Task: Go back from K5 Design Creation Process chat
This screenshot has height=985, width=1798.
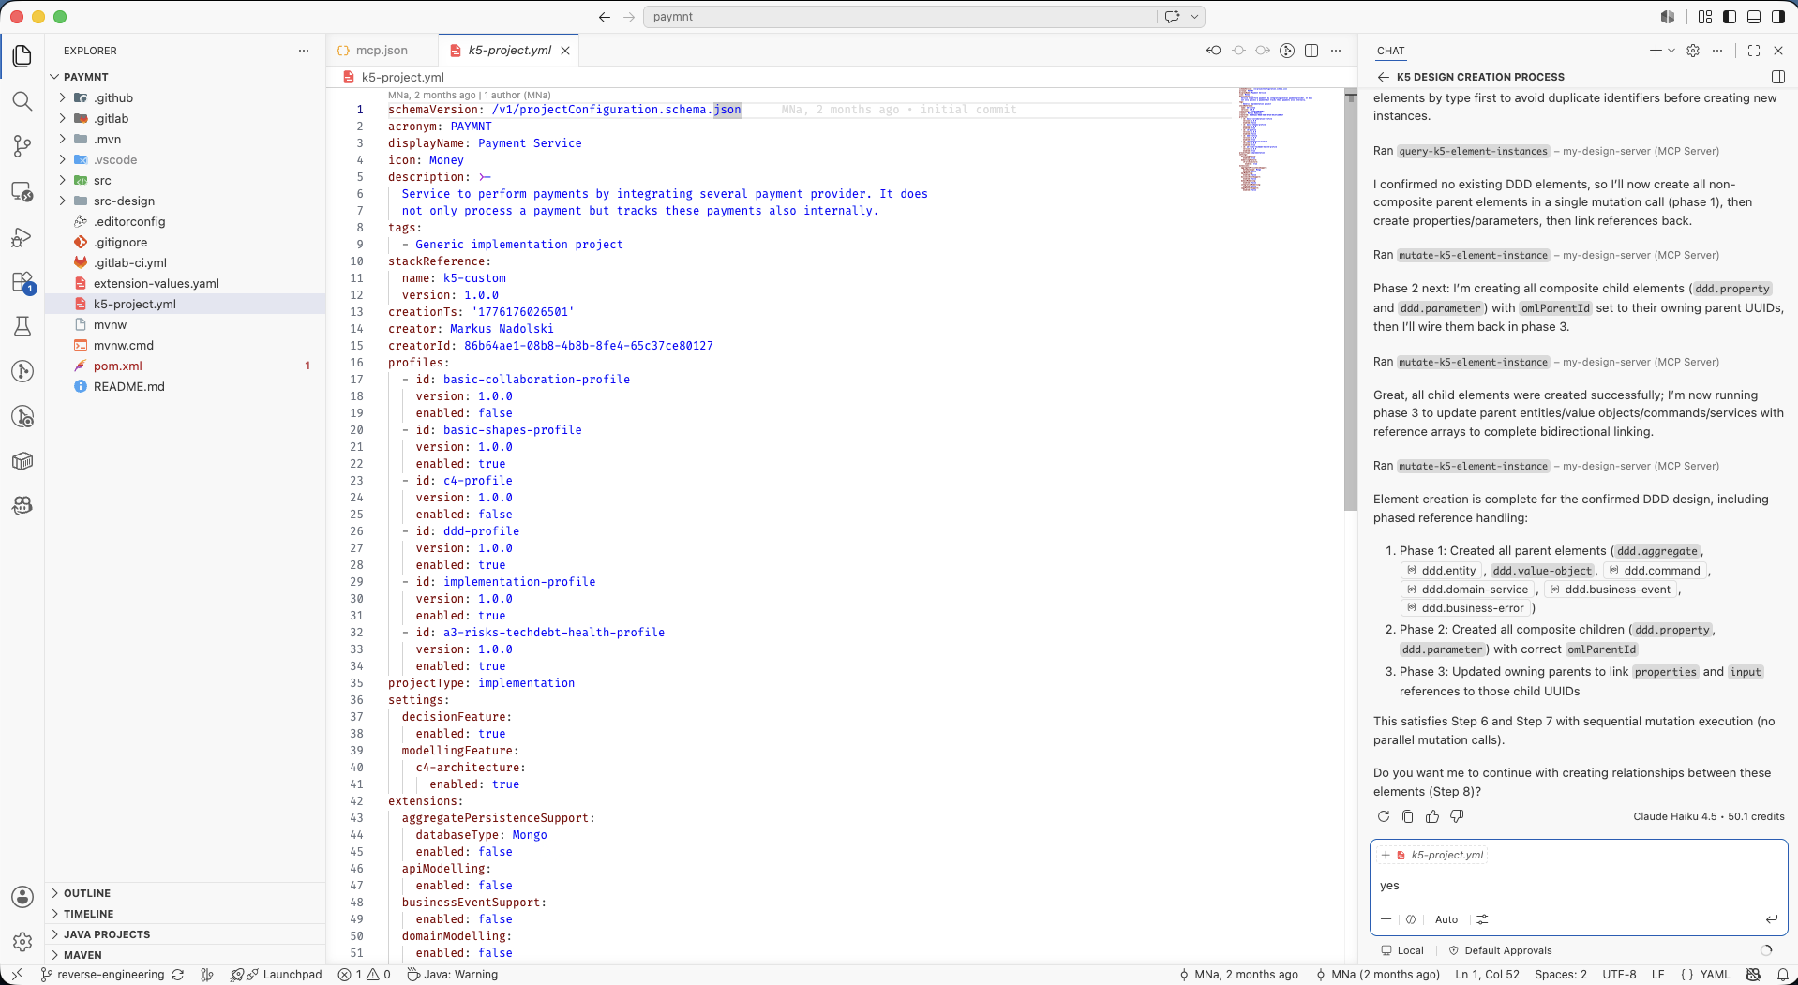Action: point(1384,77)
